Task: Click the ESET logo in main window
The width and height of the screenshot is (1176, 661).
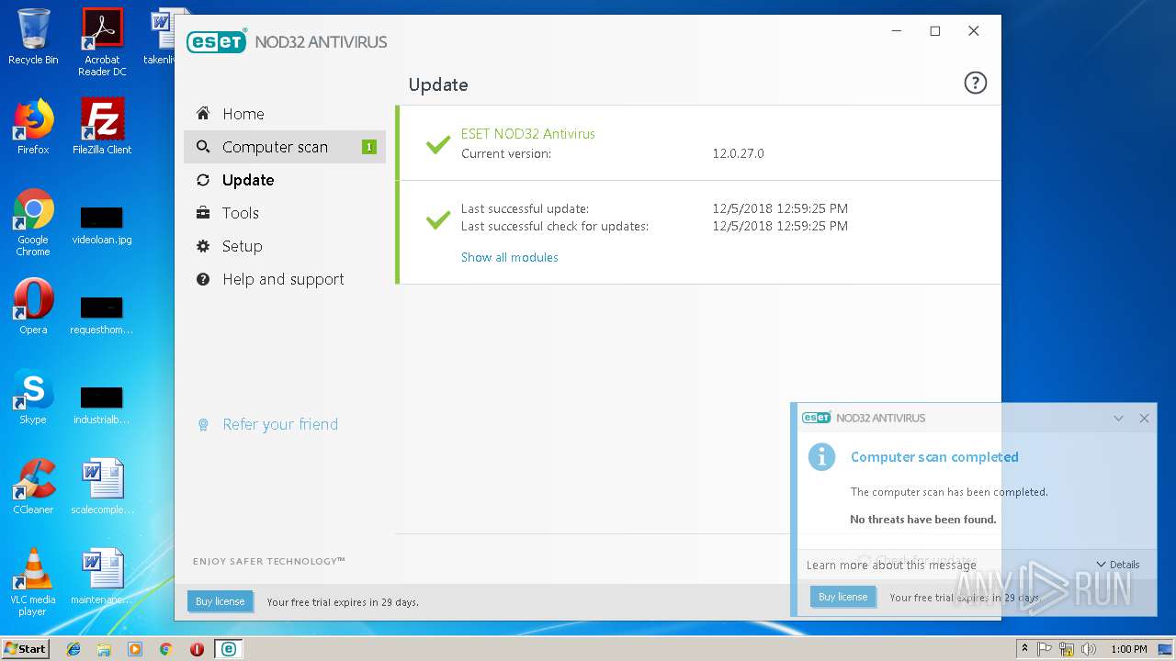Action: point(217,41)
